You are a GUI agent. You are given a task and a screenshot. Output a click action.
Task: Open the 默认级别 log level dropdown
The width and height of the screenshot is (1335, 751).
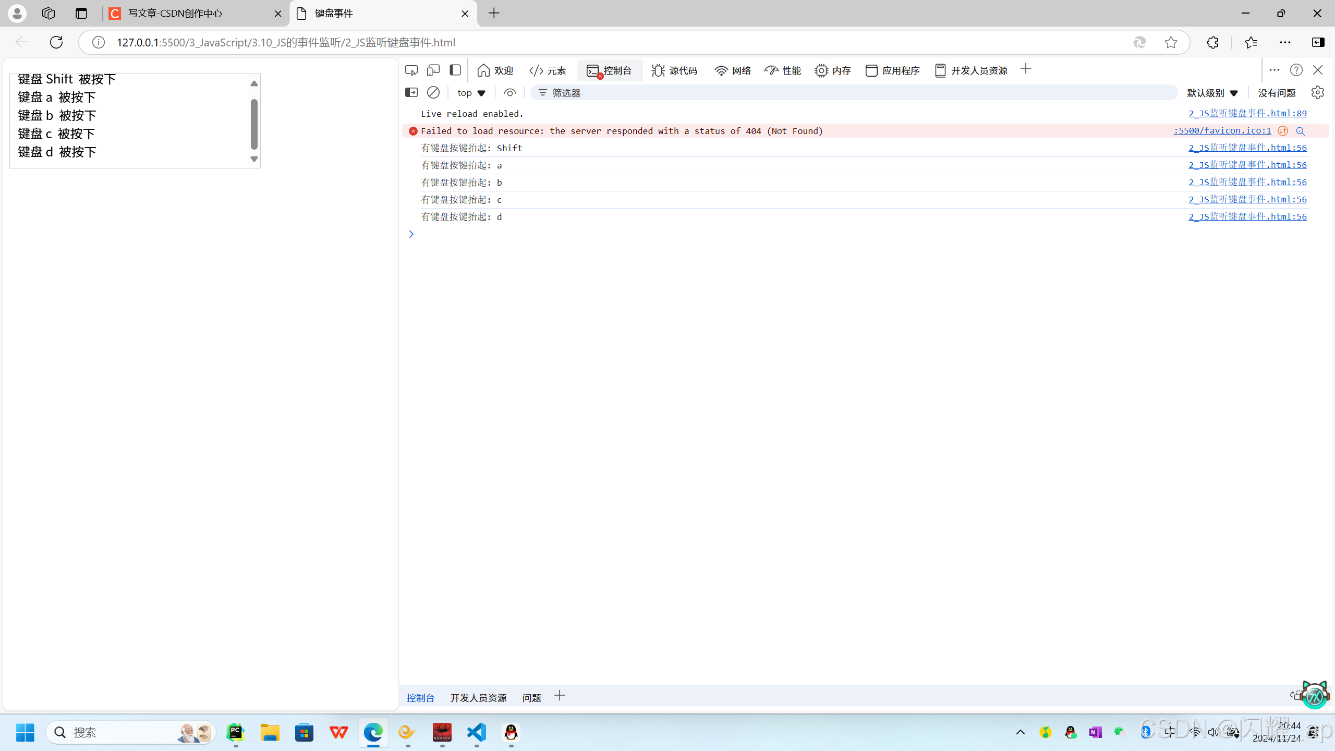[x=1212, y=92]
